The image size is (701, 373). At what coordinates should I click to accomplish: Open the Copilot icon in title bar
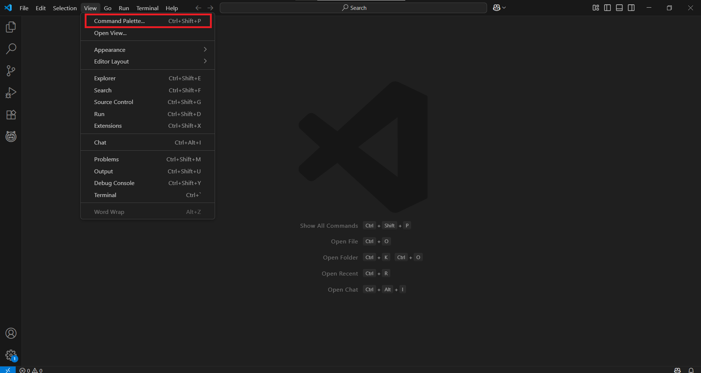(496, 8)
